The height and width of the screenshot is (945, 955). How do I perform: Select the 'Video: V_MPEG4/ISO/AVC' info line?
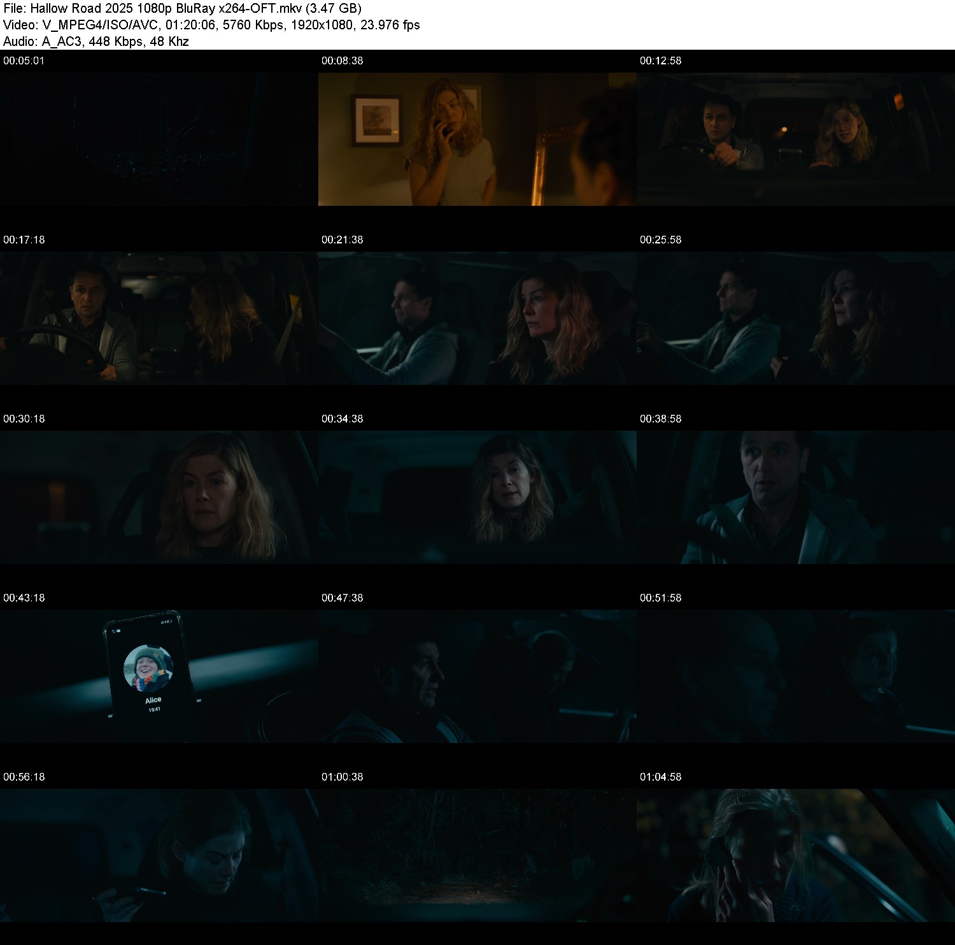tap(211, 25)
